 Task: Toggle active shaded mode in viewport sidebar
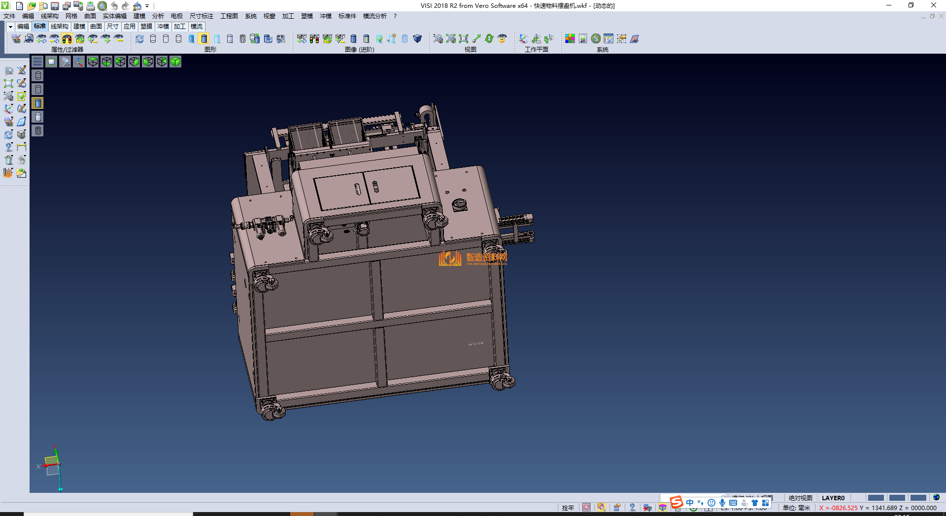[x=38, y=103]
